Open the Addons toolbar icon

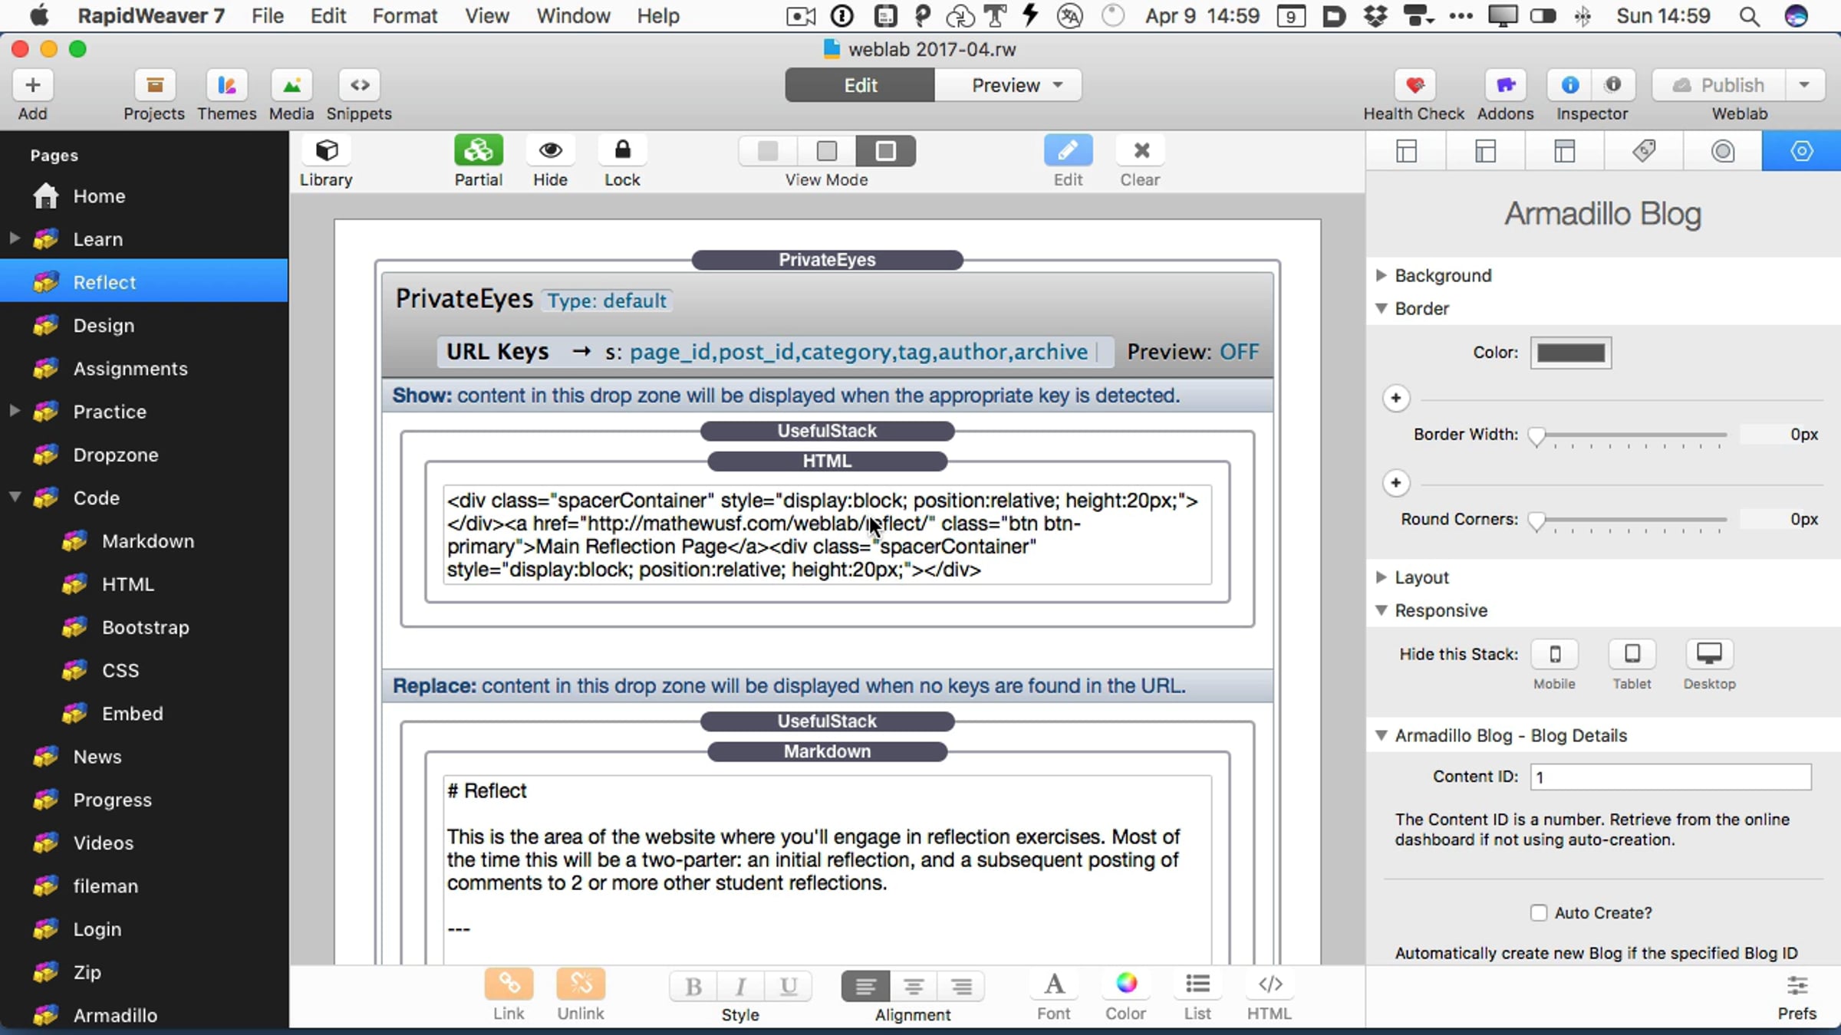pos(1505,85)
